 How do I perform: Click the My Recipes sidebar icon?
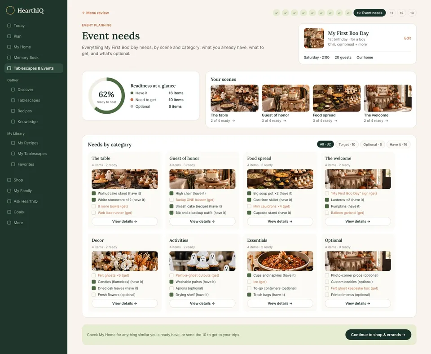tap(13, 143)
